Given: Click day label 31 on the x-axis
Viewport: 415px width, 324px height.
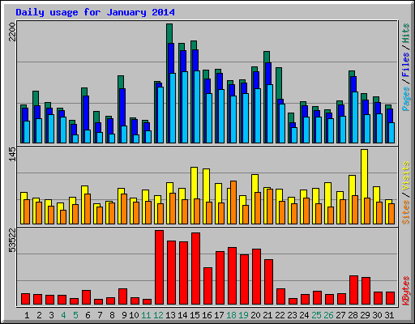Looking at the screenshot, I should coord(389,315).
